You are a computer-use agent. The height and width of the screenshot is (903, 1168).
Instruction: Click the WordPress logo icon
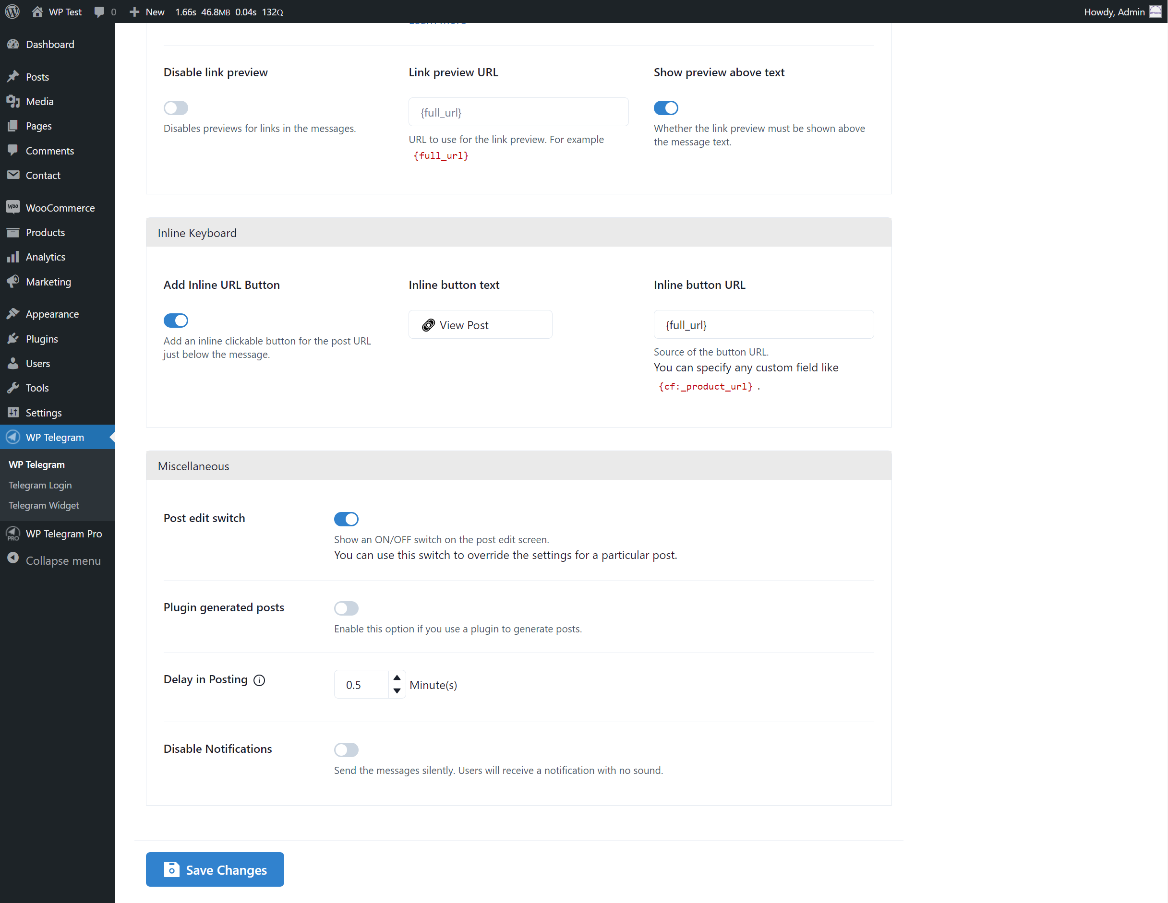pos(12,11)
